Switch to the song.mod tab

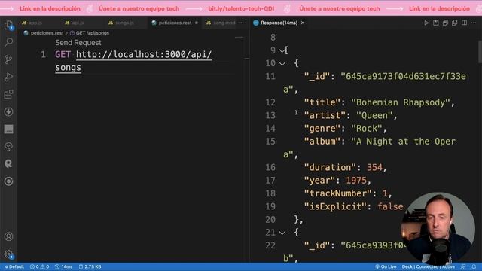pyautogui.click(x=221, y=23)
